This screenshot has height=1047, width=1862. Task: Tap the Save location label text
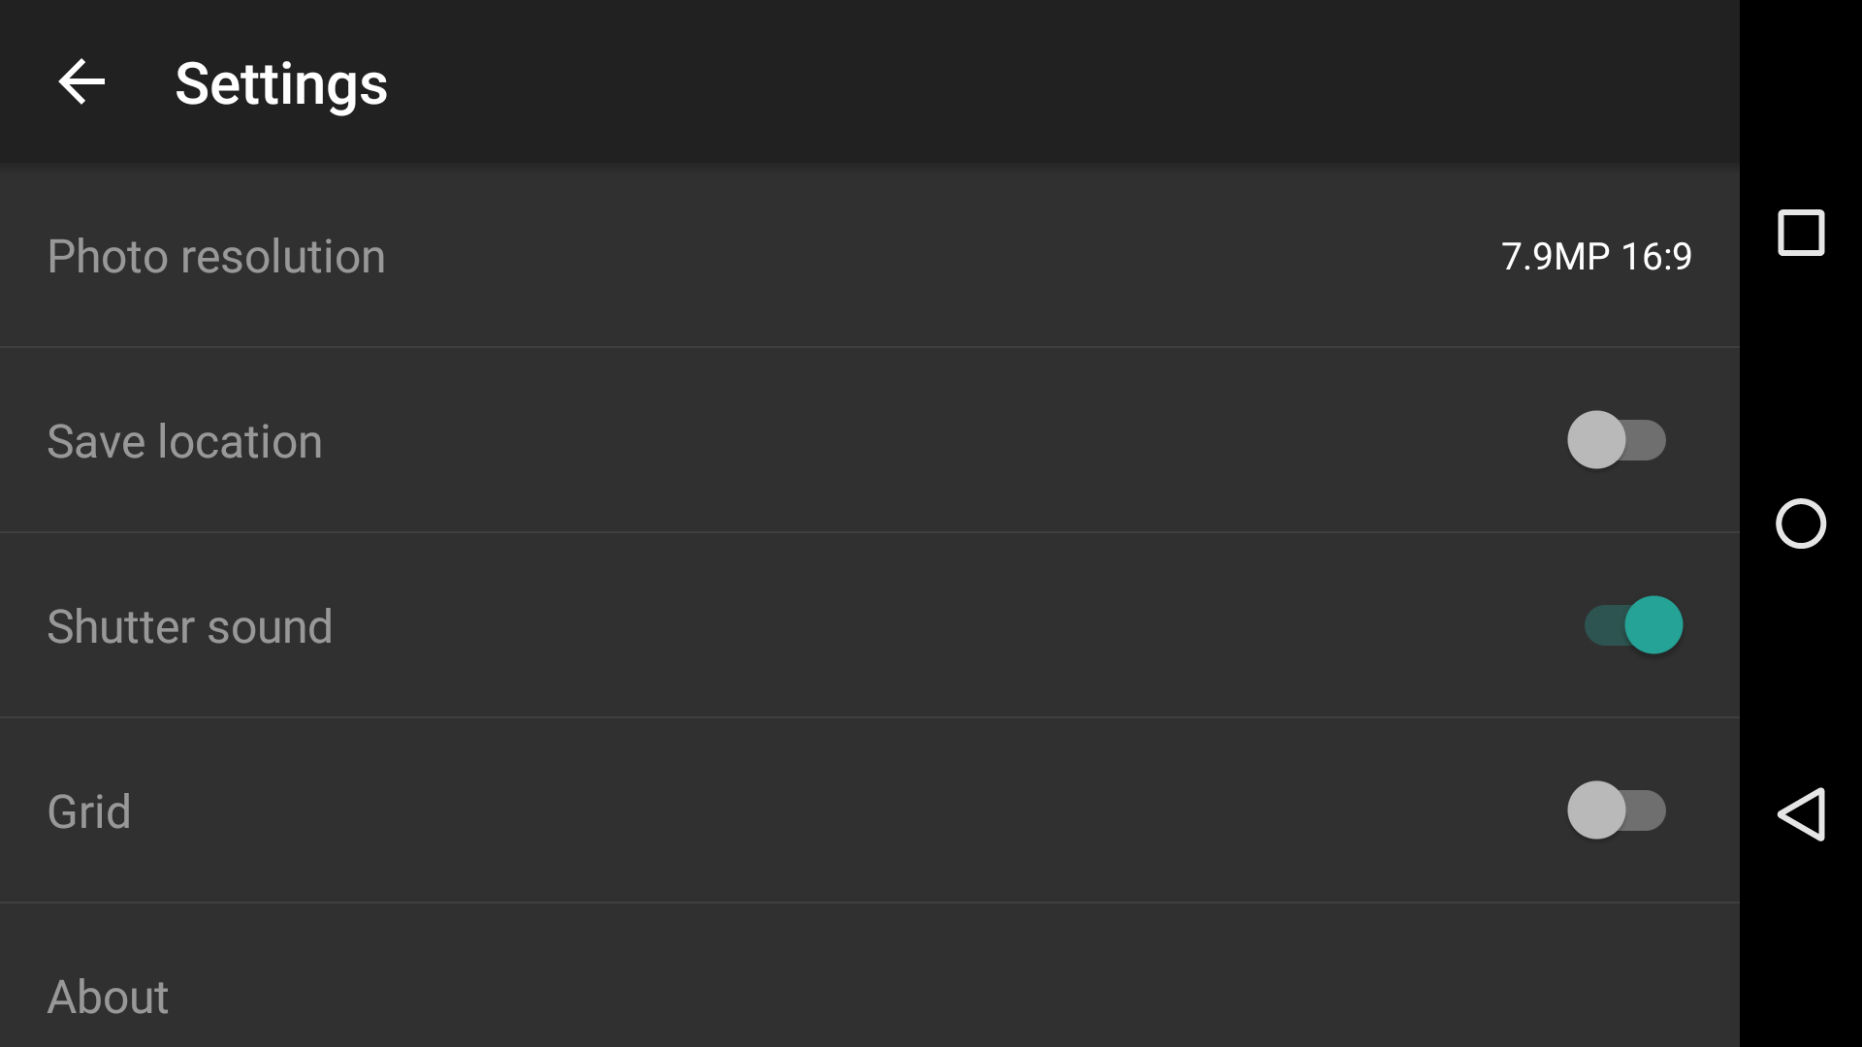[x=184, y=442]
